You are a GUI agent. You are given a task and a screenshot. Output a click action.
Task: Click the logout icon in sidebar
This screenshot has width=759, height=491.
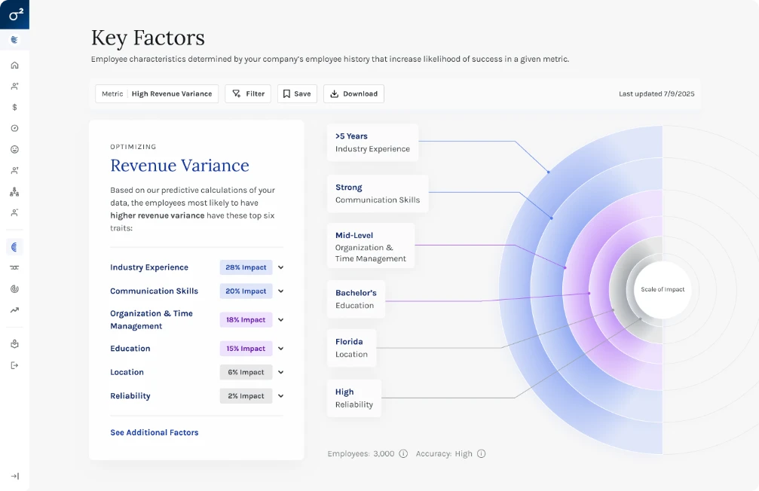14,365
